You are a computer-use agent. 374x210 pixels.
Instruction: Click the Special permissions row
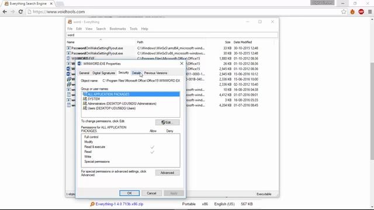click(x=131, y=162)
